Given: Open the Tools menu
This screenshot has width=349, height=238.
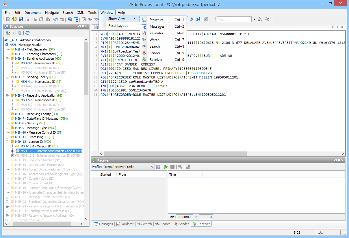Looking at the screenshot, I should pyautogui.click(x=92, y=12).
